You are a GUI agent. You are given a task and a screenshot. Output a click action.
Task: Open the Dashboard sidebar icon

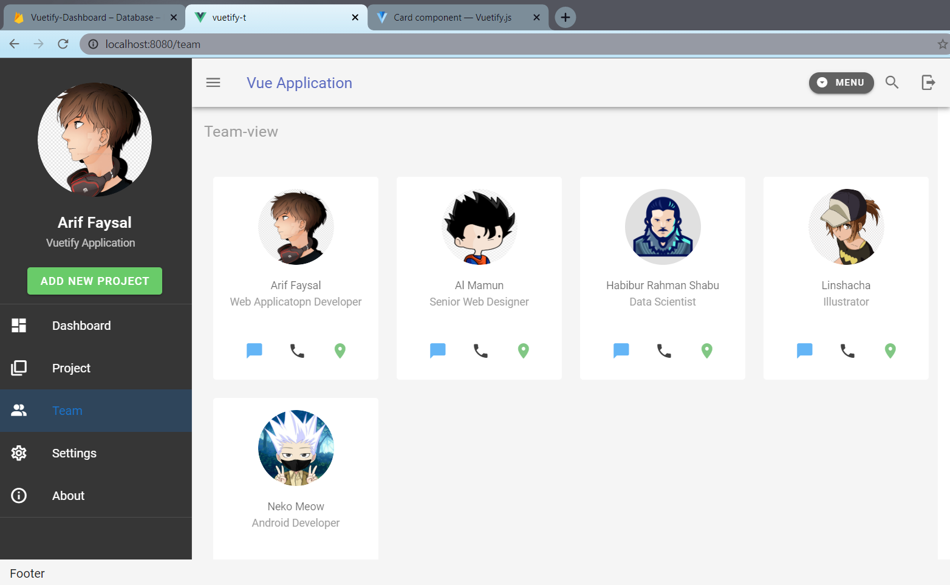click(19, 326)
